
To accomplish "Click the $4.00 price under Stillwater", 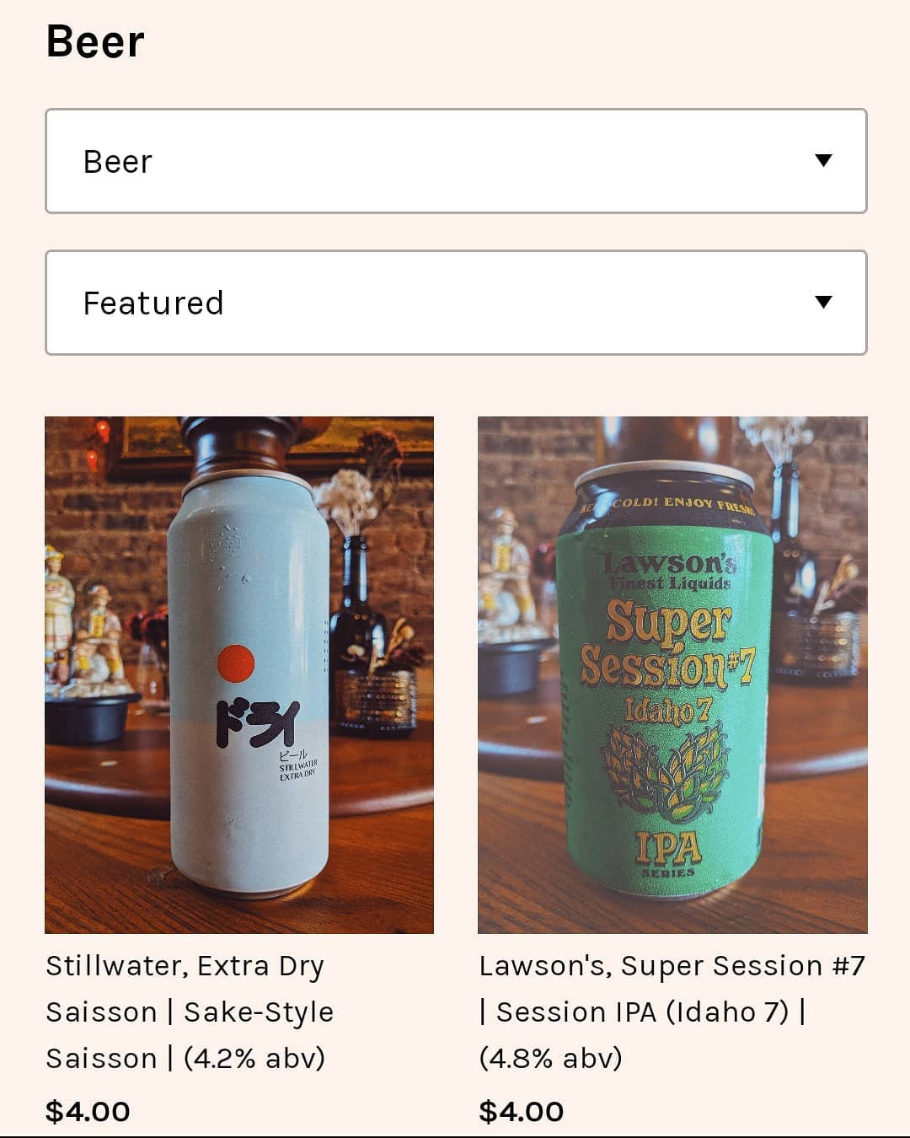I will [88, 1111].
